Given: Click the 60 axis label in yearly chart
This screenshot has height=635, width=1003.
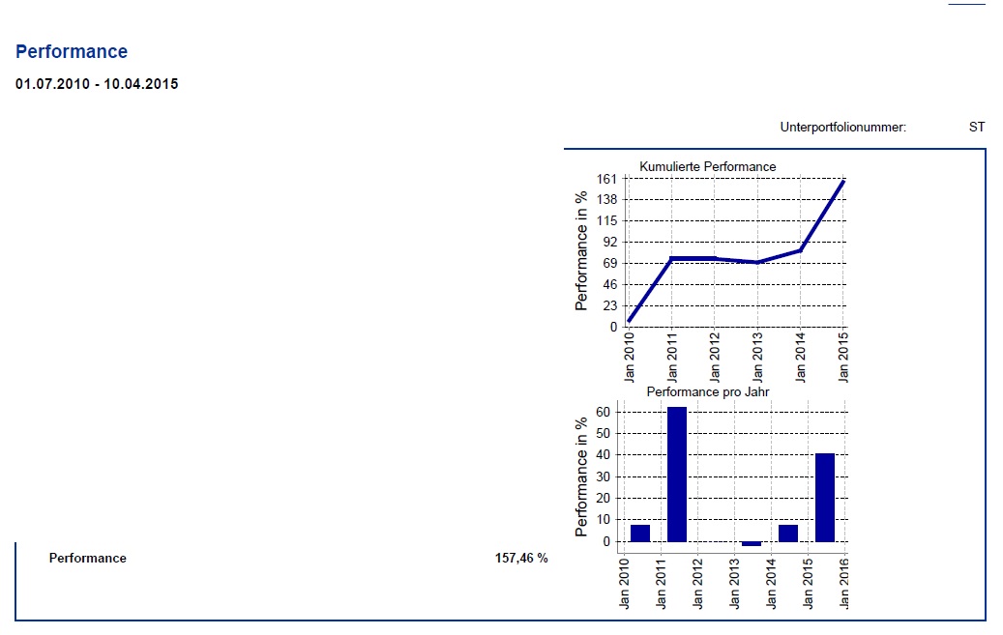Looking at the screenshot, I should point(604,413).
